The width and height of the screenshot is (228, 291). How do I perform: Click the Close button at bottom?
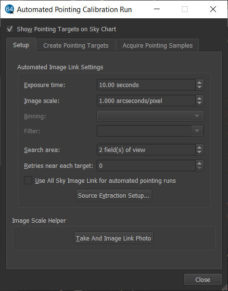click(x=203, y=279)
